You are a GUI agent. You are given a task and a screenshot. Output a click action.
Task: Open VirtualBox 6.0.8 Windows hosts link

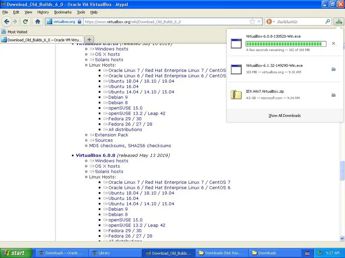click(112, 161)
